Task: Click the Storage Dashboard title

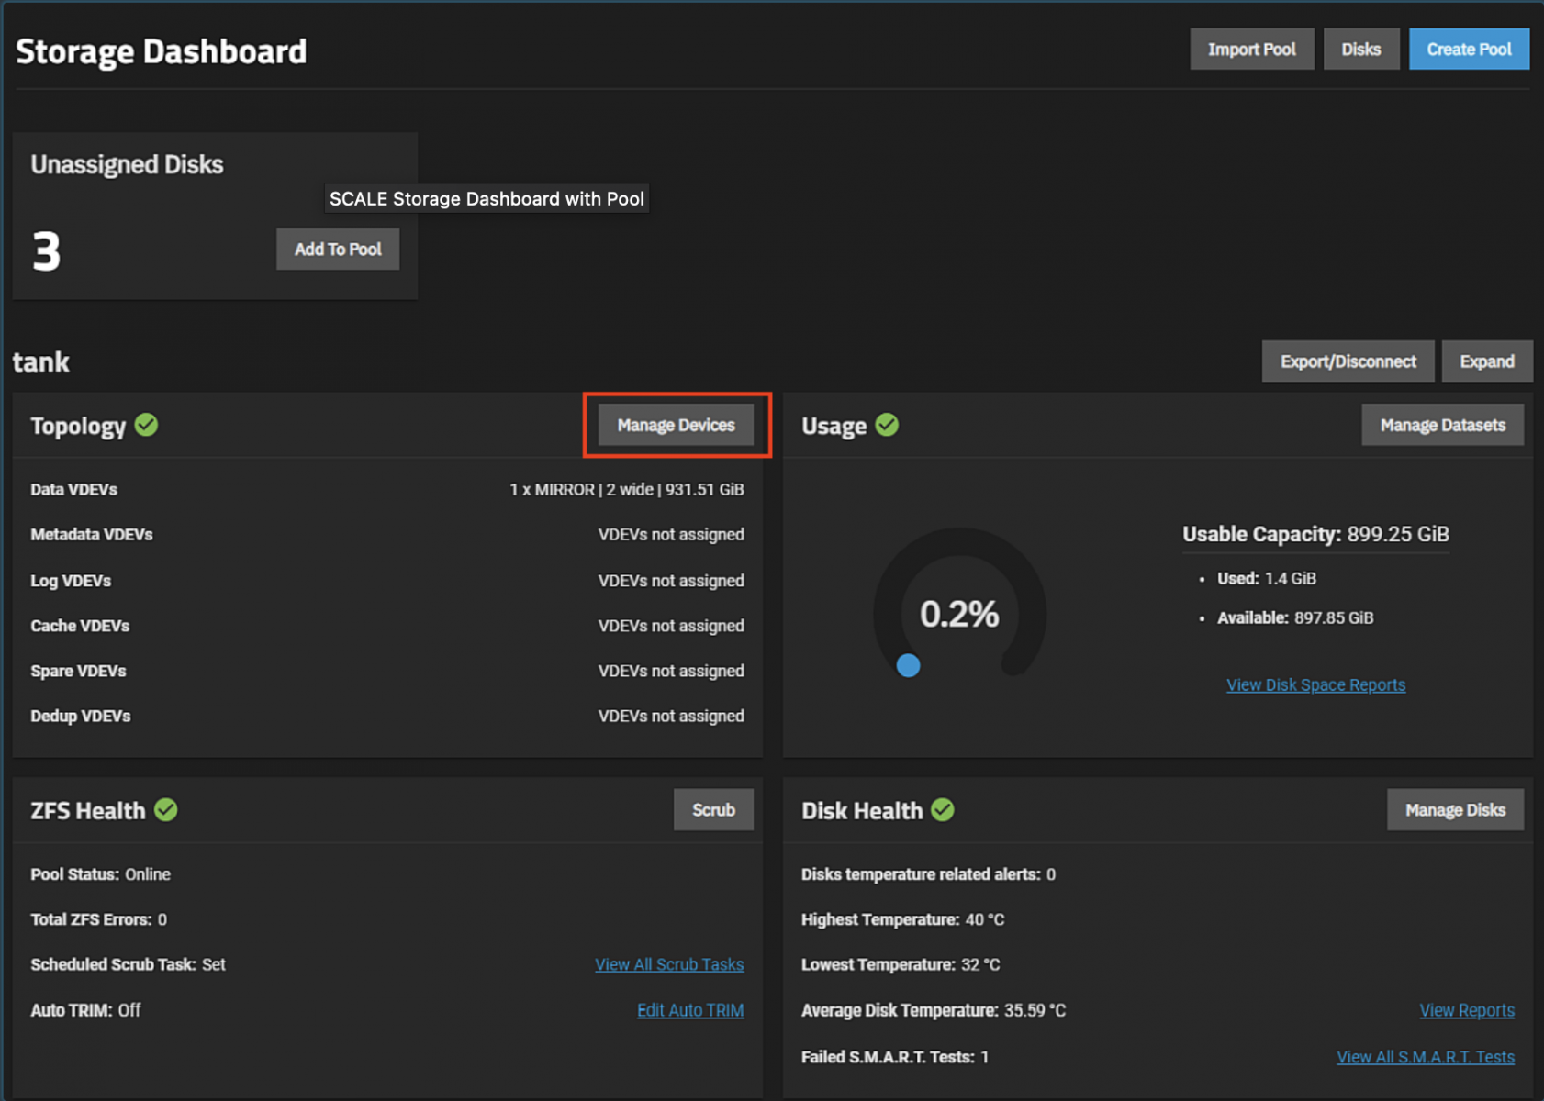Action: [162, 51]
